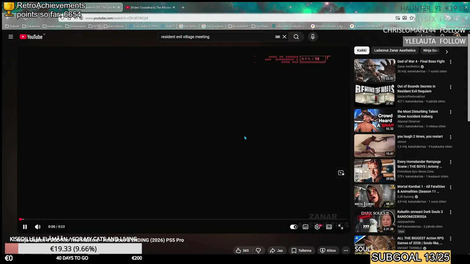470x264 pixels.
Task: Open the on-screen keyboard icon in search box
Action: 278,37
